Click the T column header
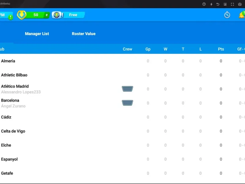This screenshot has height=184, width=245. click(x=183, y=49)
